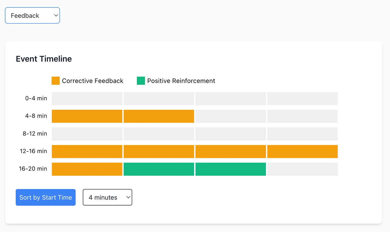This screenshot has width=390, height=232.
Task: Click third orange block in 12-16 min row
Action: [x=231, y=151]
